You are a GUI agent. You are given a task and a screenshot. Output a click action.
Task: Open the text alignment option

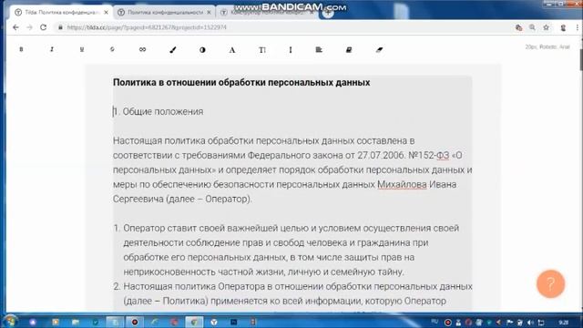point(319,49)
